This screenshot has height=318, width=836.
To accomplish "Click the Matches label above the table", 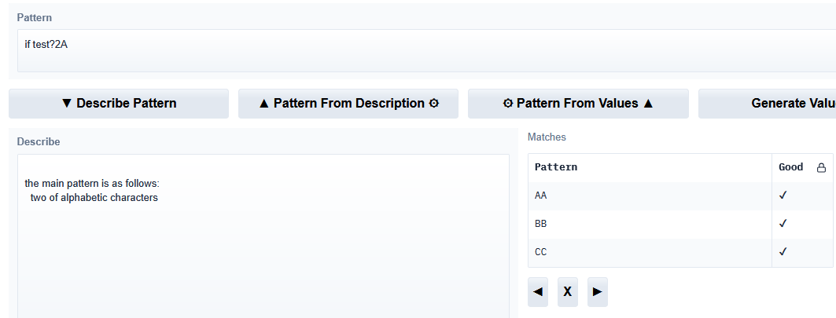I will (x=547, y=137).
